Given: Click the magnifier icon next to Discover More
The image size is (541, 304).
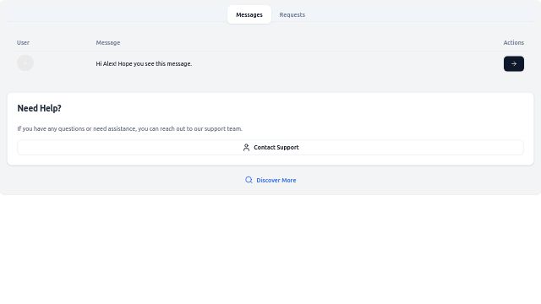Looking at the screenshot, I should coord(249,180).
